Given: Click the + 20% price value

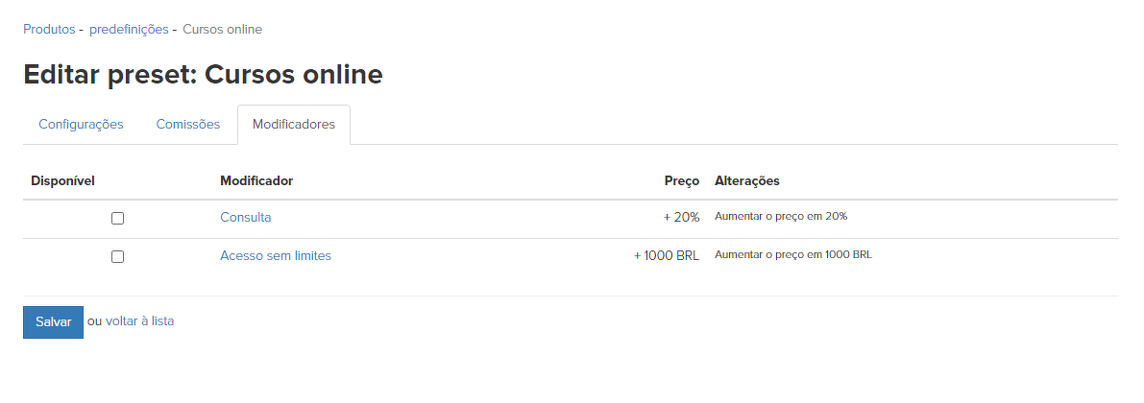Looking at the screenshot, I should [681, 217].
